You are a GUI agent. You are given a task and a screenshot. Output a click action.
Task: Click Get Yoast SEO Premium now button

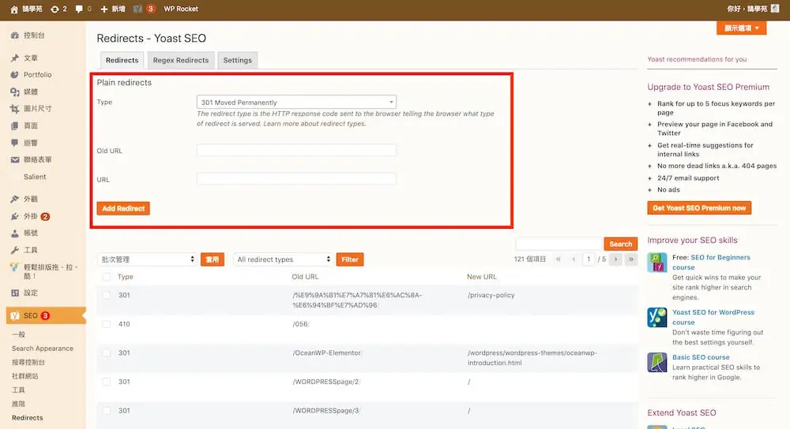[x=699, y=207]
